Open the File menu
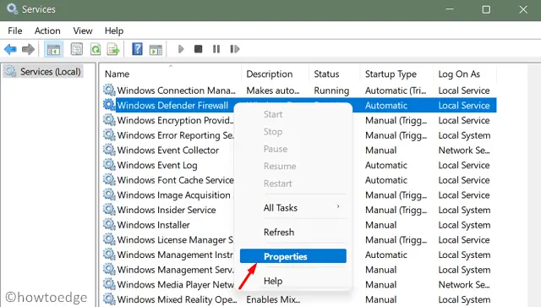Image resolution: width=541 pixels, height=307 pixels. [15, 30]
